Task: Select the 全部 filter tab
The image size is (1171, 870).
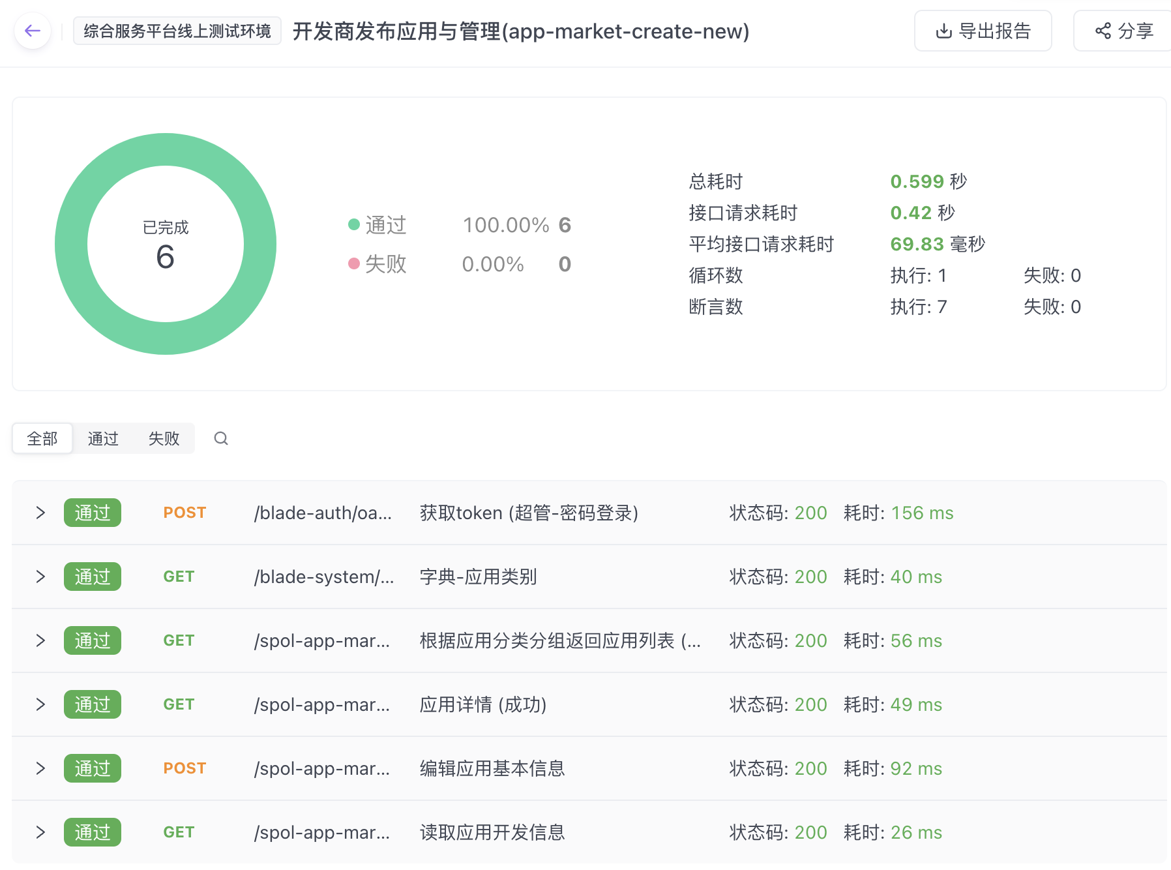Action: coord(42,438)
